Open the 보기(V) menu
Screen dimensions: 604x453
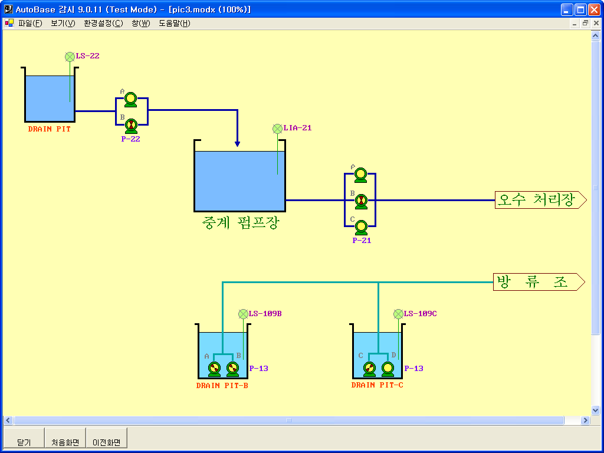[63, 24]
